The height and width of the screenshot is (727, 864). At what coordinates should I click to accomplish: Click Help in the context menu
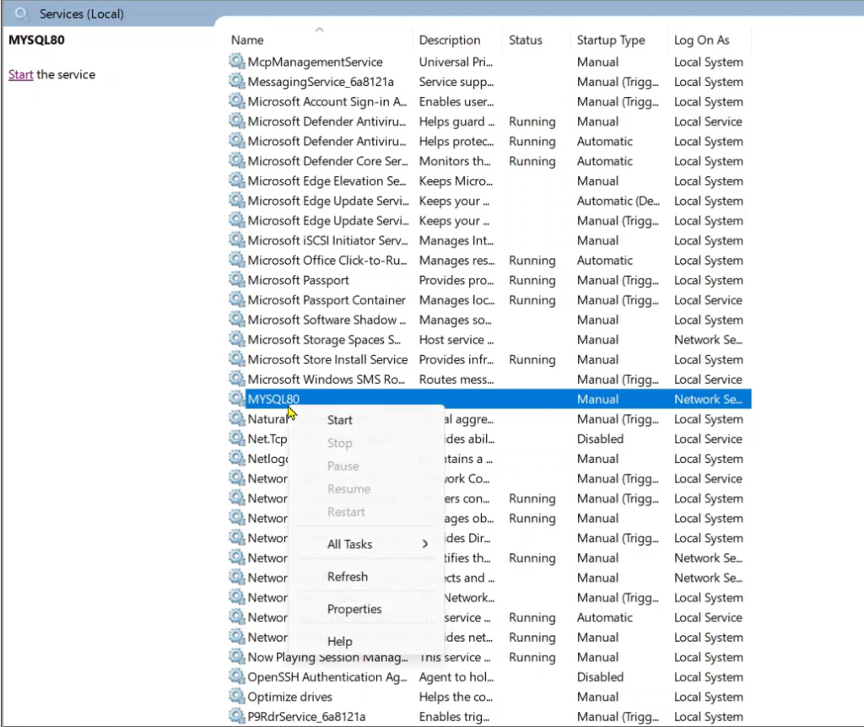coord(340,642)
